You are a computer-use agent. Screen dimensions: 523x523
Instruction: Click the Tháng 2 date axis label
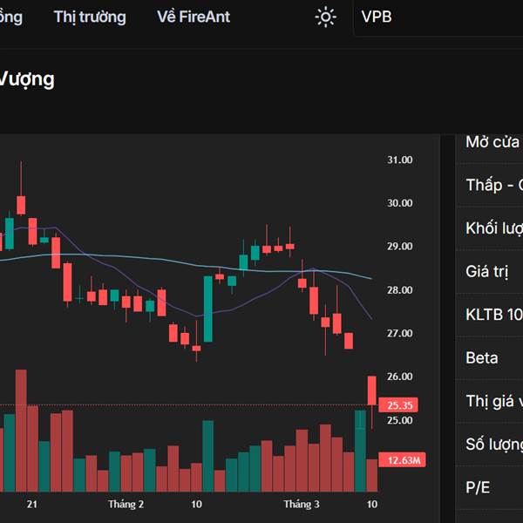point(126,505)
